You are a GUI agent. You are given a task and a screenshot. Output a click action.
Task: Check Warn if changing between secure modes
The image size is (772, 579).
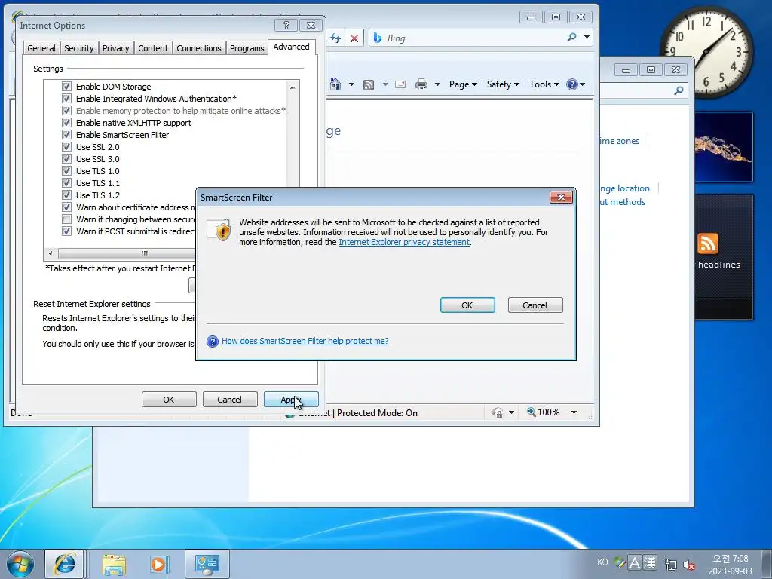pos(66,219)
